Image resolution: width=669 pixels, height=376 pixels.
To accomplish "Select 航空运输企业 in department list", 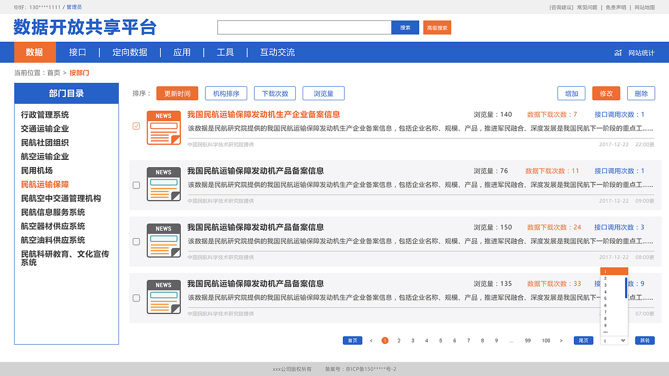I will coord(45,157).
